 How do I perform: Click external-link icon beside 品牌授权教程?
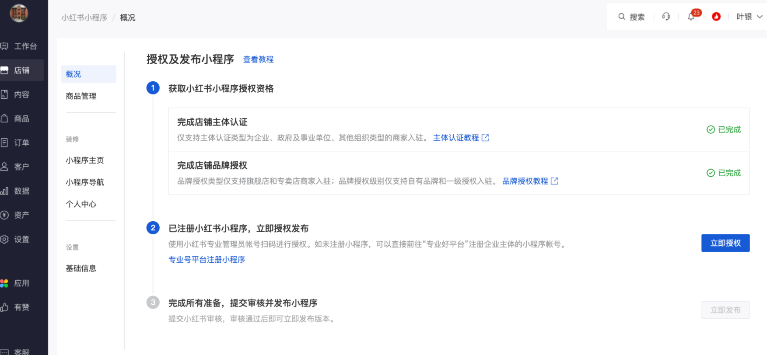[x=554, y=181]
